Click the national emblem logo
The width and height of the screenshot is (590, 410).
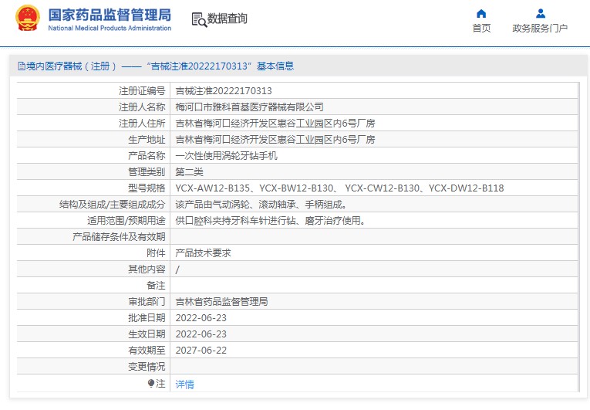[26, 19]
